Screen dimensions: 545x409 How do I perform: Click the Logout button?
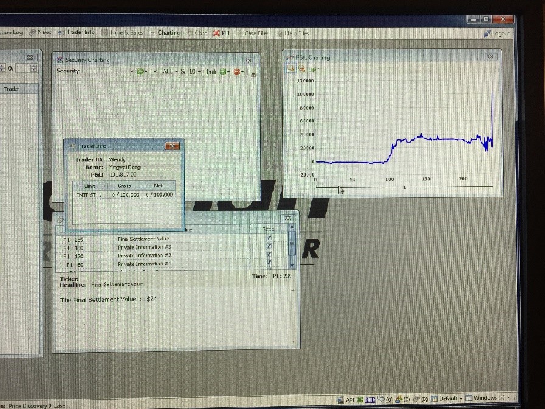[x=497, y=33]
